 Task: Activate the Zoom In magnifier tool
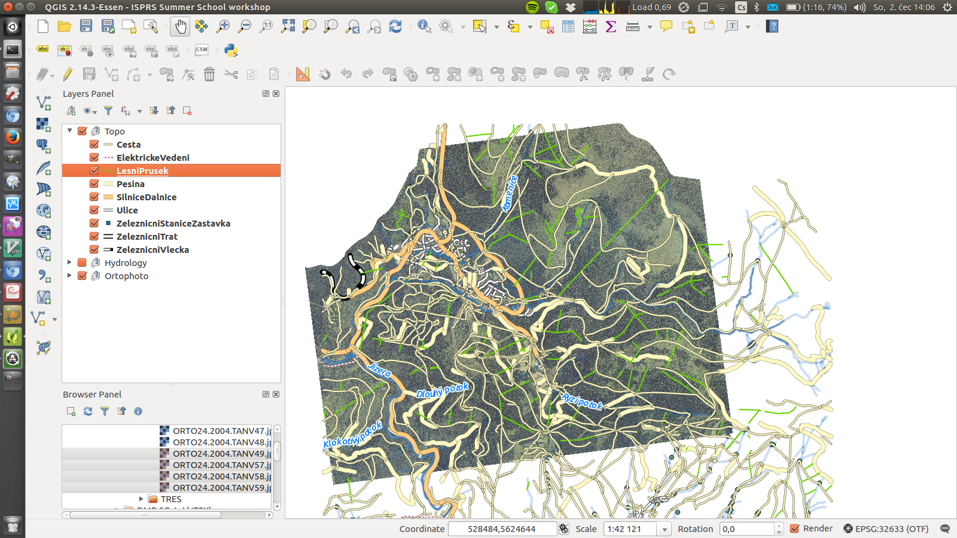(223, 26)
